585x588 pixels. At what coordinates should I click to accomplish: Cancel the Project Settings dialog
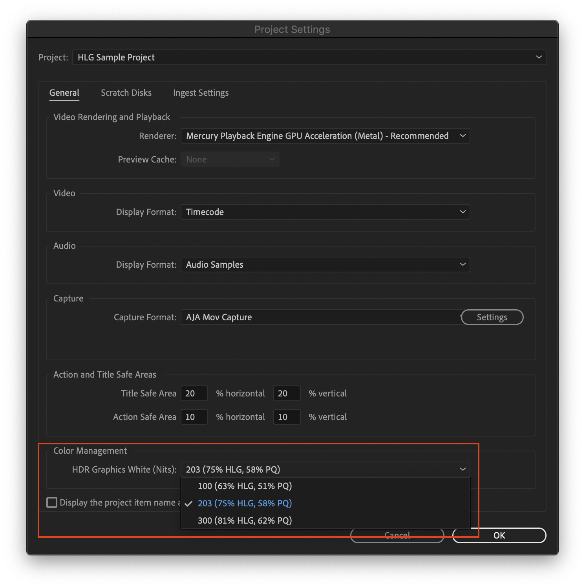click(x=397, y=535)
